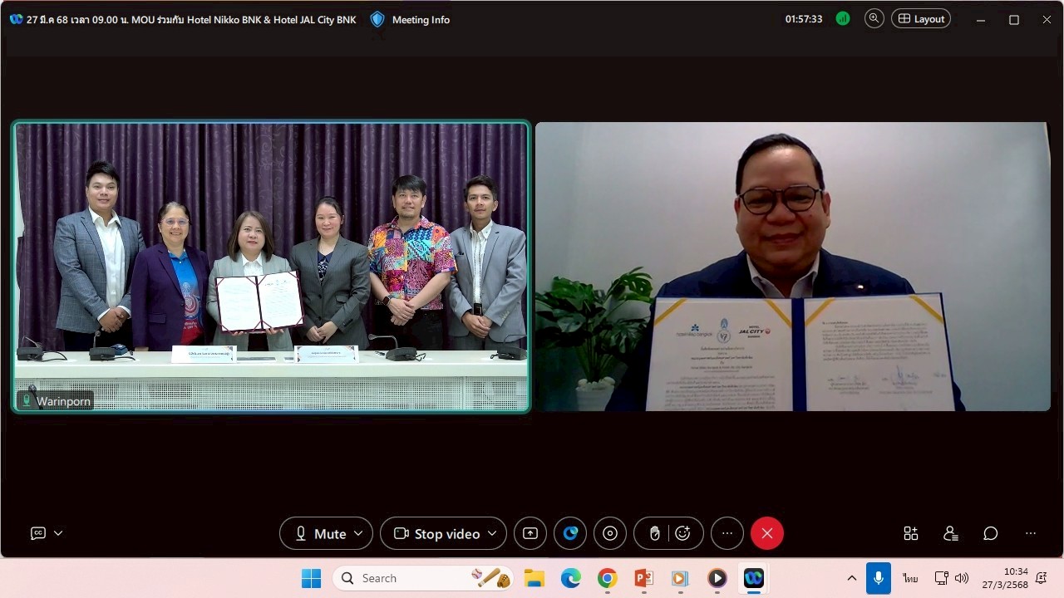1064x598 pixels.
Task: Open the Apps icon in bottom right
Action: pos(911,533)
